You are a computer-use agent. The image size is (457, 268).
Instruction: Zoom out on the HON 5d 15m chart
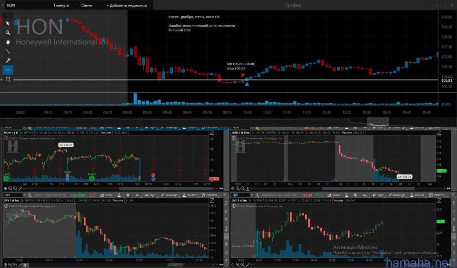pyautogui.click(x=243, y=189)
